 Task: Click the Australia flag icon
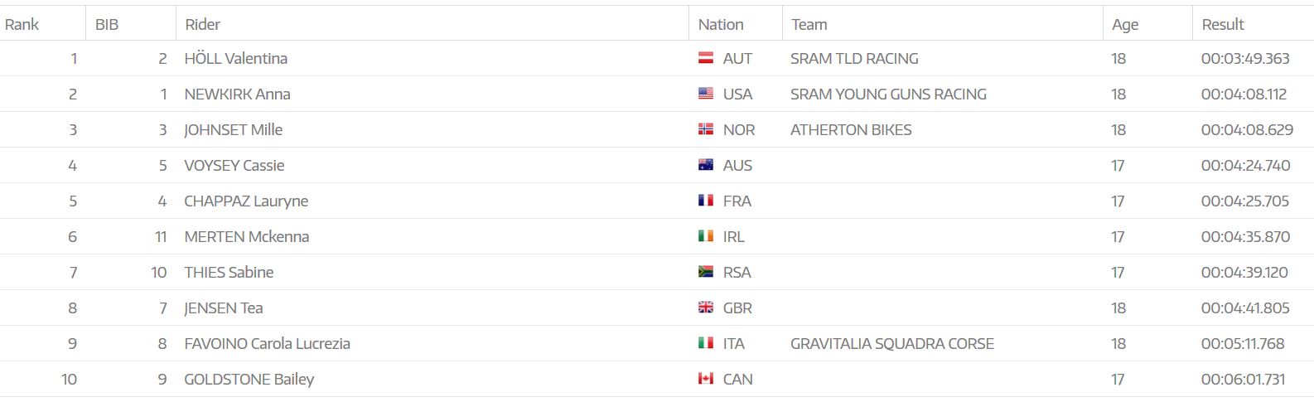point(706,165)
